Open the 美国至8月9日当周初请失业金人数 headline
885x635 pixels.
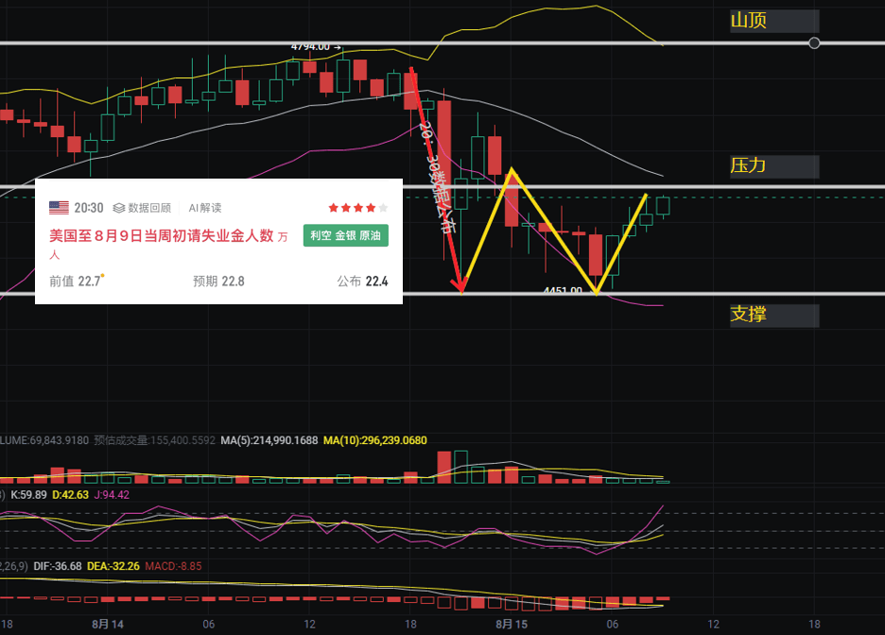[x=162, y=235]
